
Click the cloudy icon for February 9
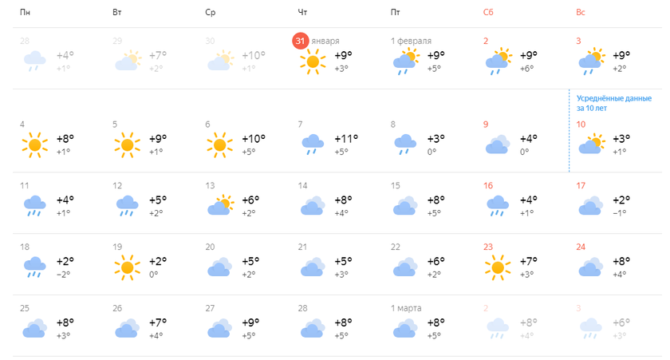click(498, 145)
